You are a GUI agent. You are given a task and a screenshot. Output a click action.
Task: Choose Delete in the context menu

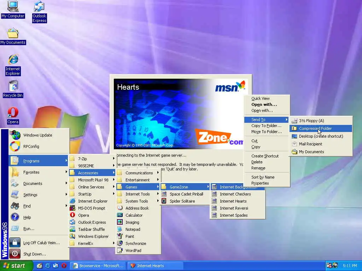[267, 162]
